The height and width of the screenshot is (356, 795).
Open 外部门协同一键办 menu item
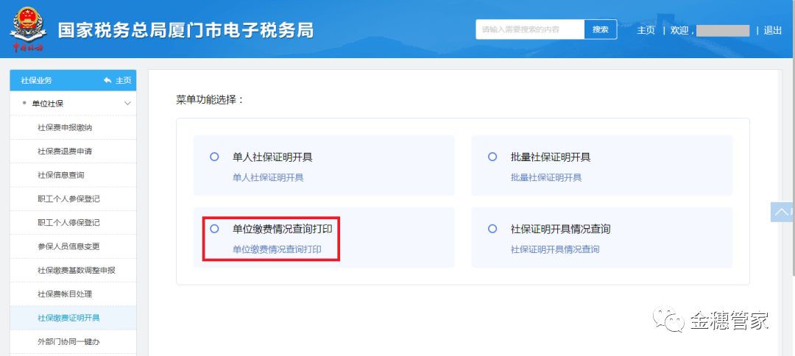tap(73, 341)
